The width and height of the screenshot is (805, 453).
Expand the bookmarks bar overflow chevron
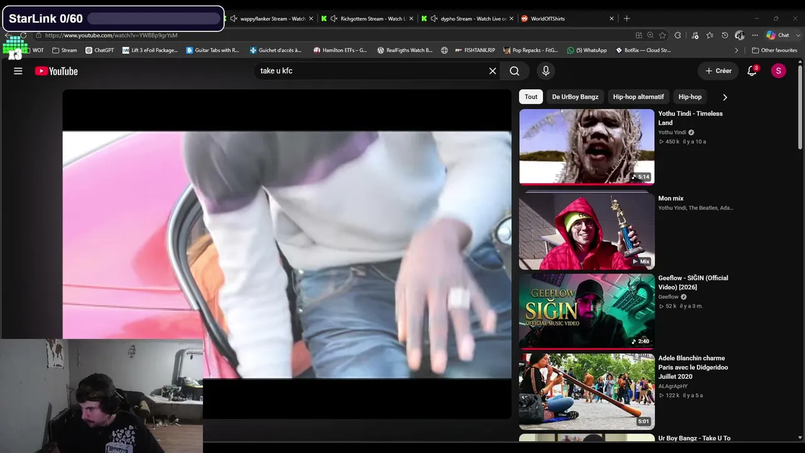click(x=736, y=50)
